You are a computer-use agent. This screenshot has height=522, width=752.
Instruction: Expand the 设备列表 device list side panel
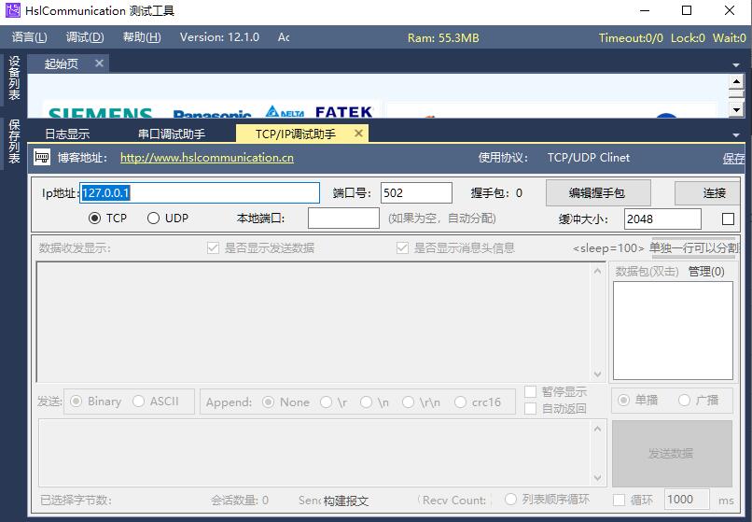14,79
